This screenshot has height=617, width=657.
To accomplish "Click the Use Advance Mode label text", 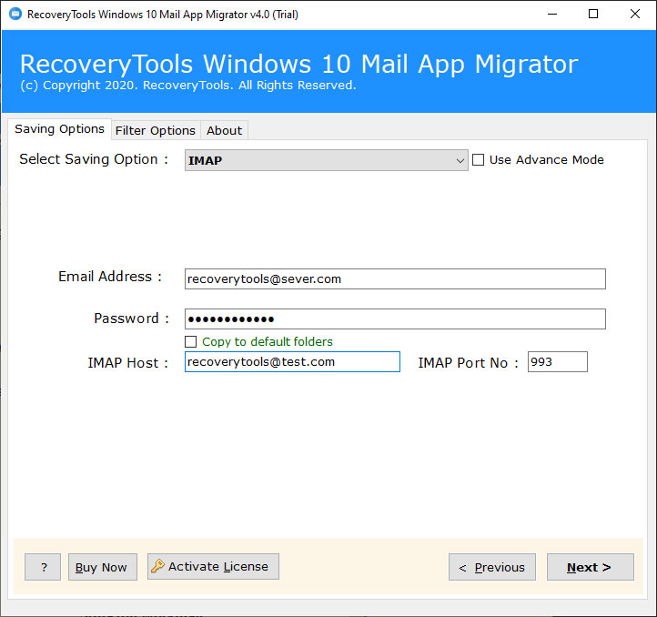I will point(546,159).
